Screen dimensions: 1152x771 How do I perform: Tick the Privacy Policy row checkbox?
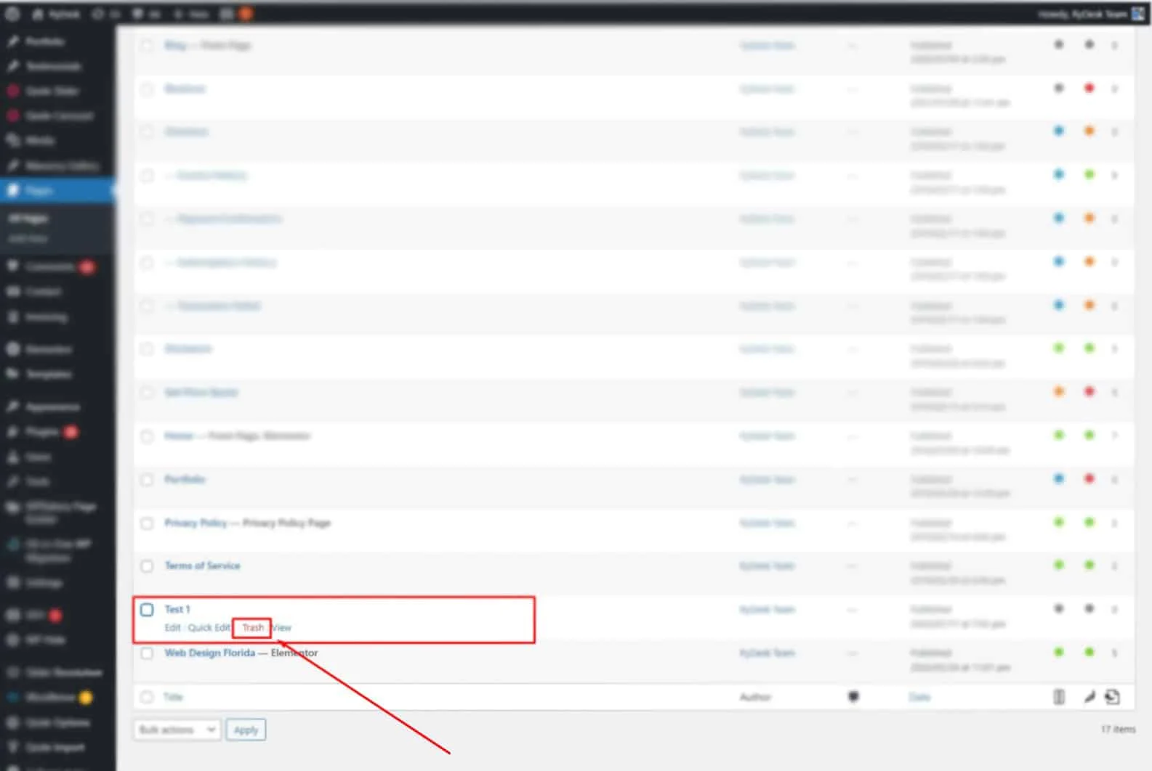pyautogui.click(x=147, y=523)
